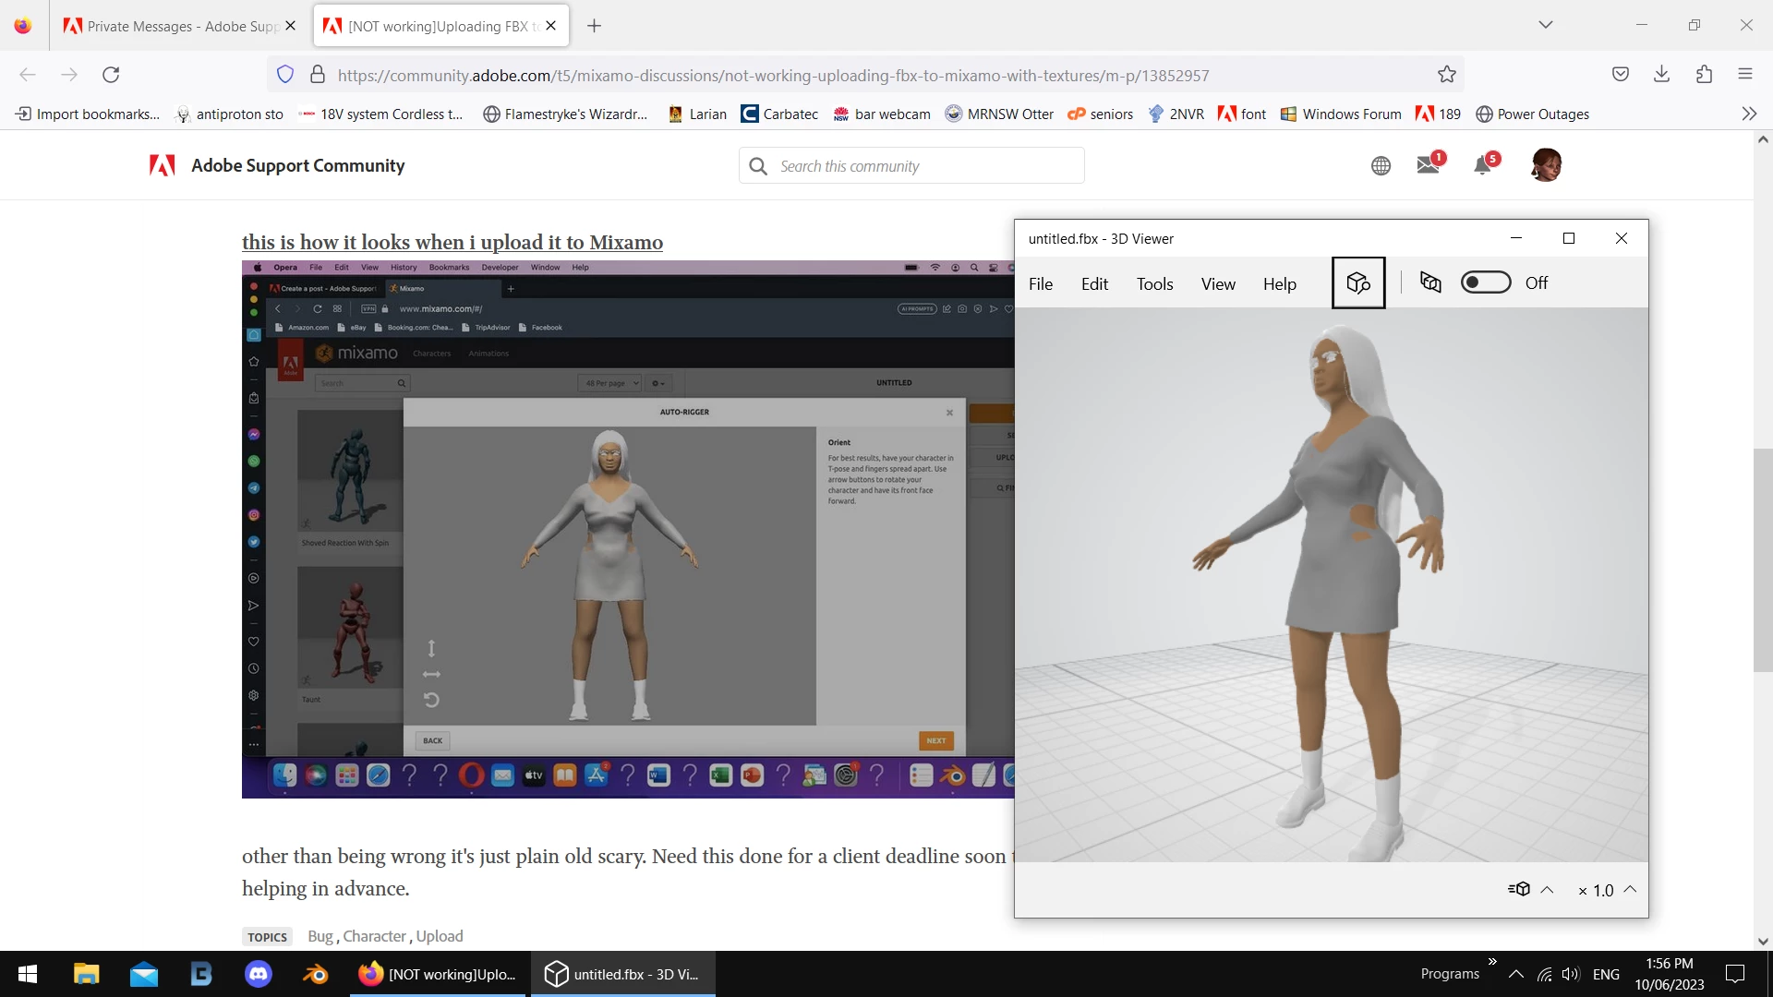
Task: Open private messages envelope icon
Action: click(x=1428, y=165)
